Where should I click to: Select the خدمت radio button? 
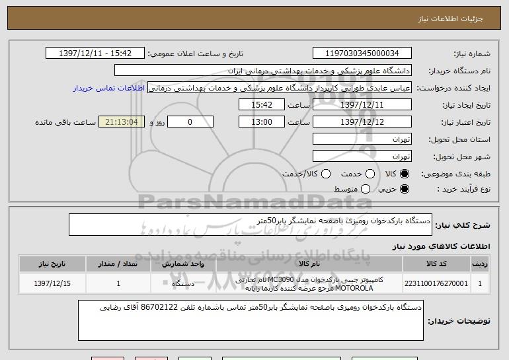(x=370, y=174)
